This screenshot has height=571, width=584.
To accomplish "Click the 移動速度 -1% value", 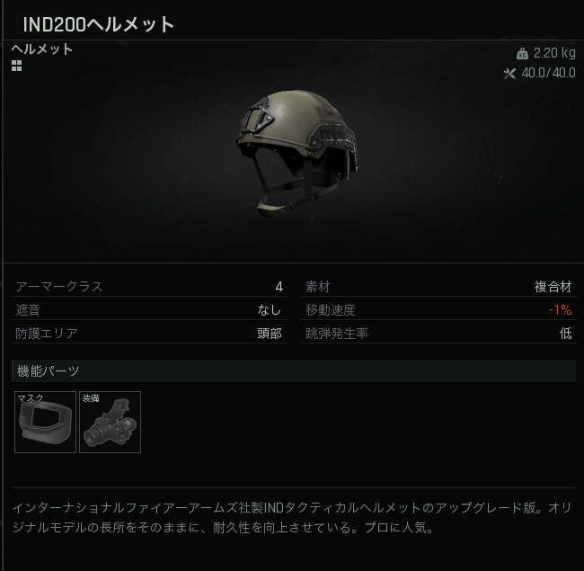I will pyautogui.click(x=560, y=309).
